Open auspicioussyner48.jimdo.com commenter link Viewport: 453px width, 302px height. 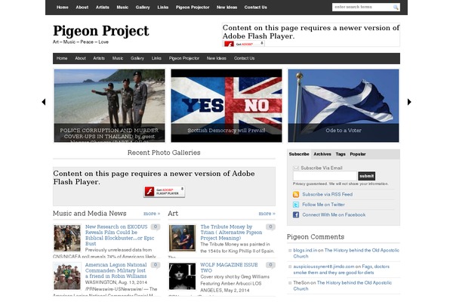click(324, 267)
